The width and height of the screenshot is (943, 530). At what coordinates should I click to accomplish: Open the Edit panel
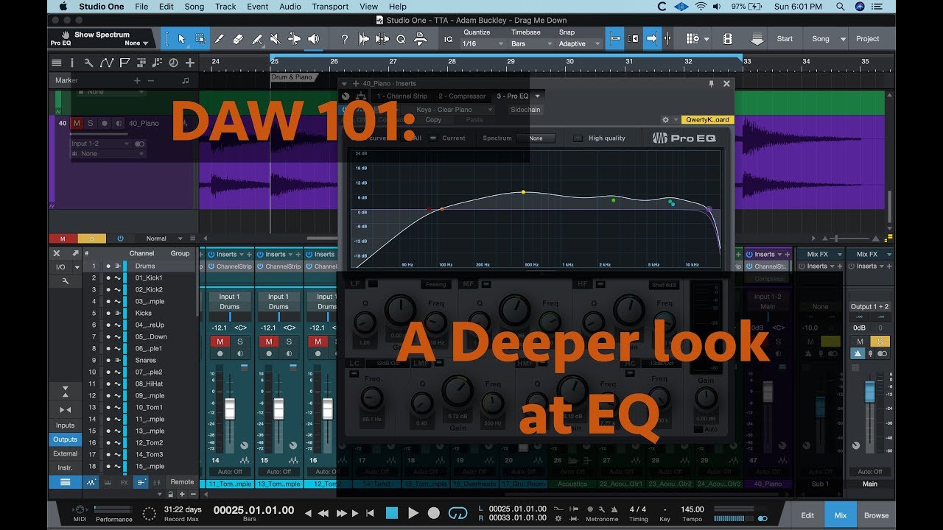(x=807, y=515)
